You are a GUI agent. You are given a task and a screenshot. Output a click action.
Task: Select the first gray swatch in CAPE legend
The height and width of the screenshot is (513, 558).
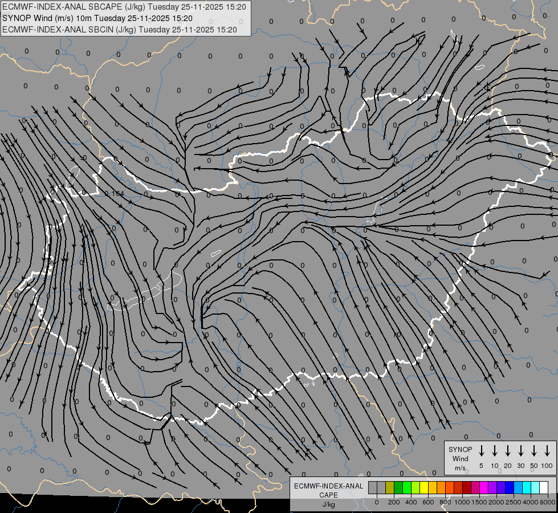[x=373, y=487]
